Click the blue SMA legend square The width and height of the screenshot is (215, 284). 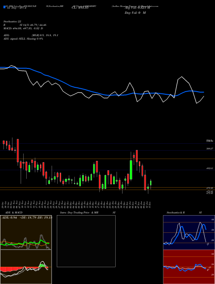(4, 7)
